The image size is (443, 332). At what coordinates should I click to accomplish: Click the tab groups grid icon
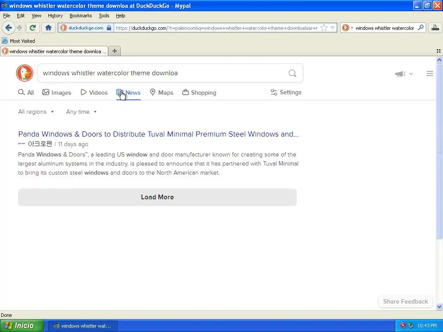click(439, 51)
